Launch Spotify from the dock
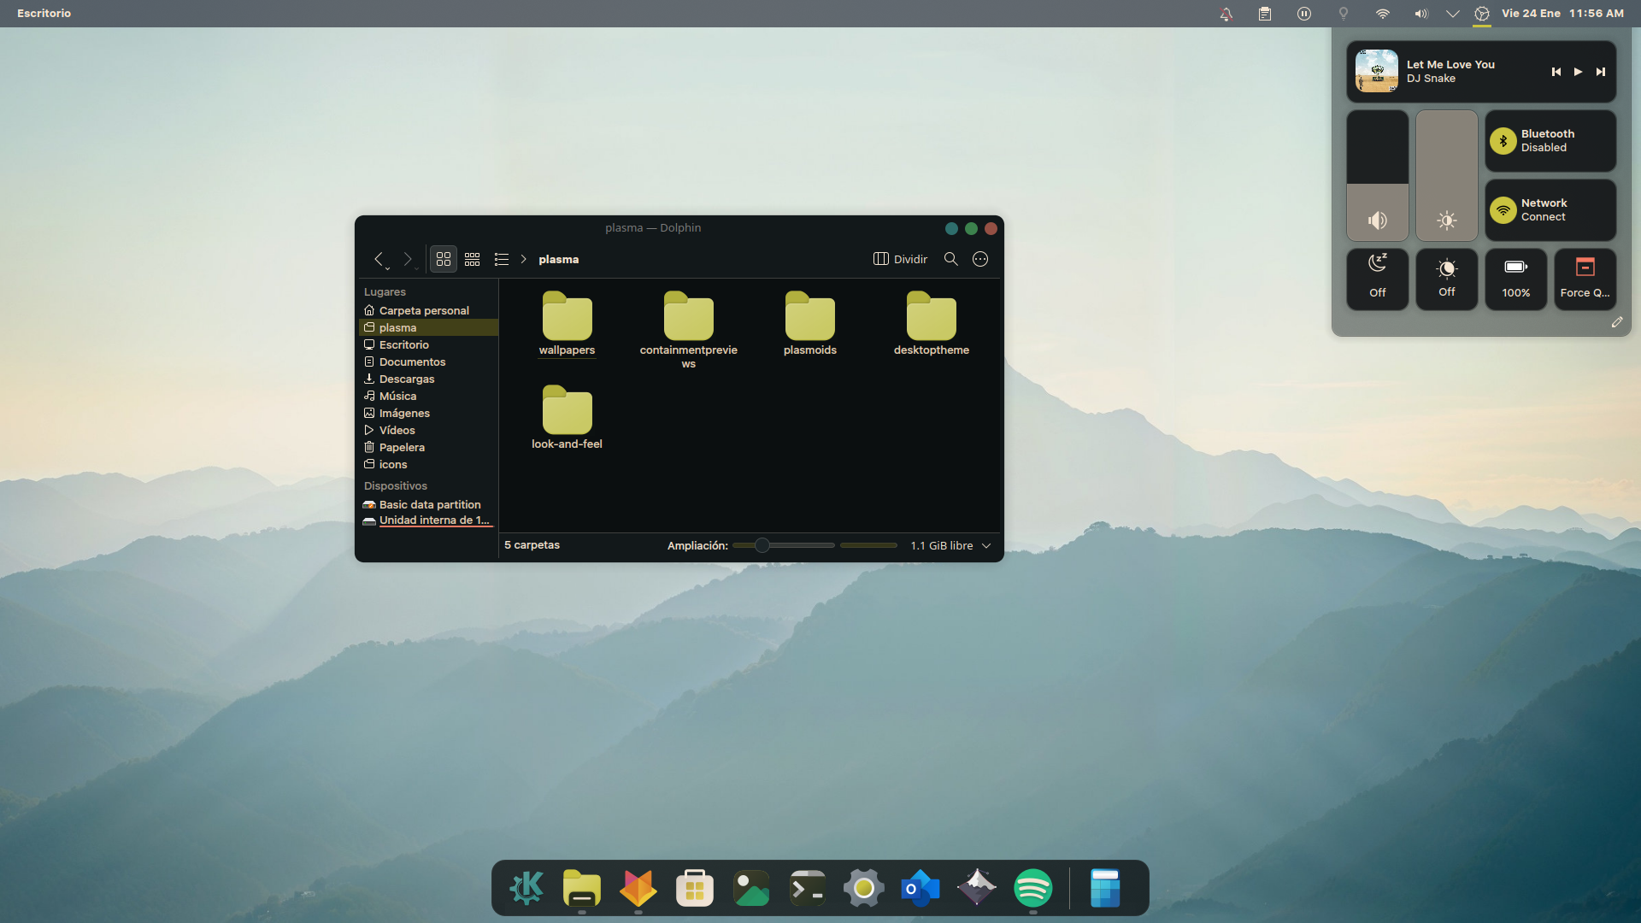This screenshot has width=1641, height=923. click(1033, 888)
